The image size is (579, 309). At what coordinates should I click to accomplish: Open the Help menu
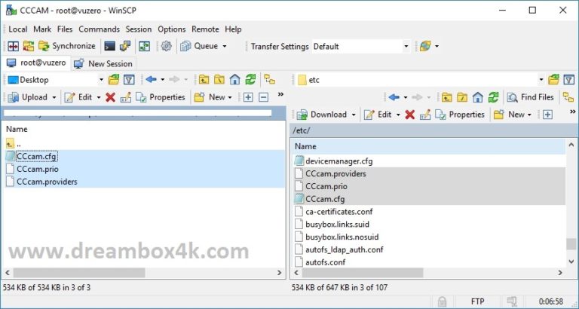233,29
